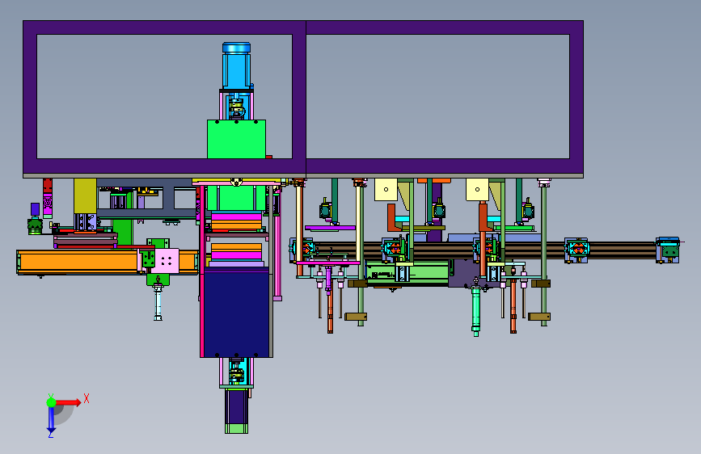Select the tall magenta rod beside blue block

[x=277, y=243]
